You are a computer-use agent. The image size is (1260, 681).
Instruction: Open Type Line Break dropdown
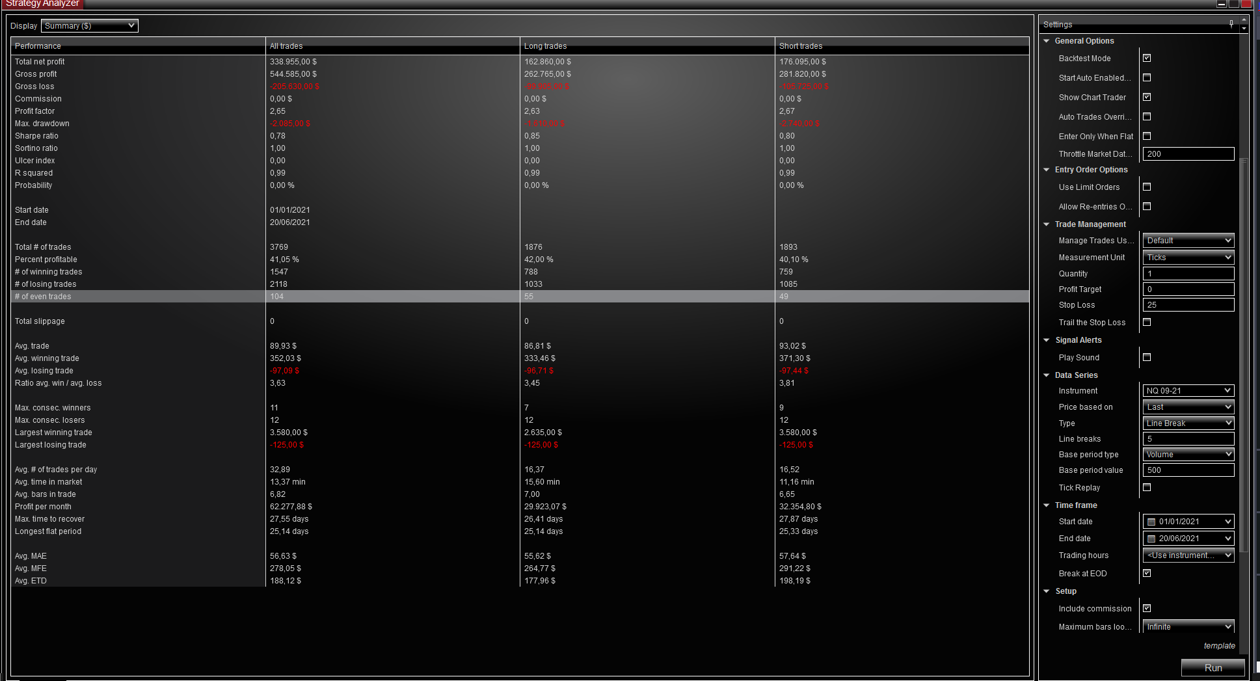(x=1188, y=423)
